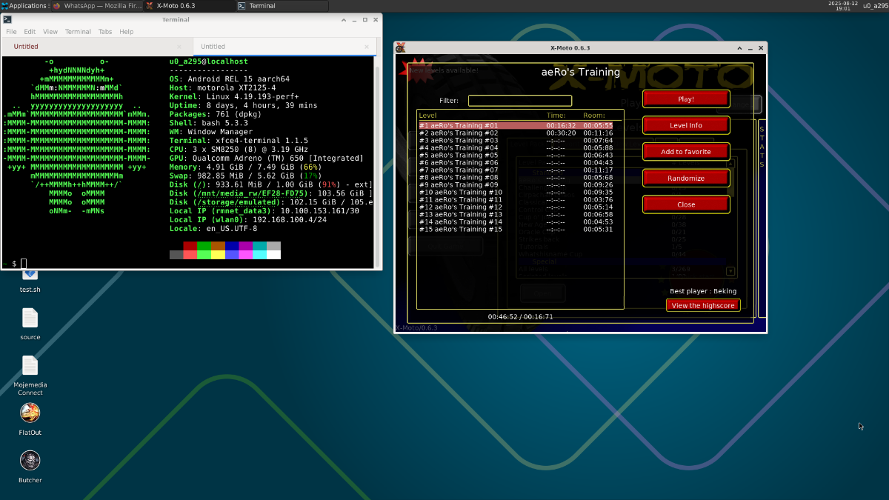Click the level Filter text field

[519, 101]
